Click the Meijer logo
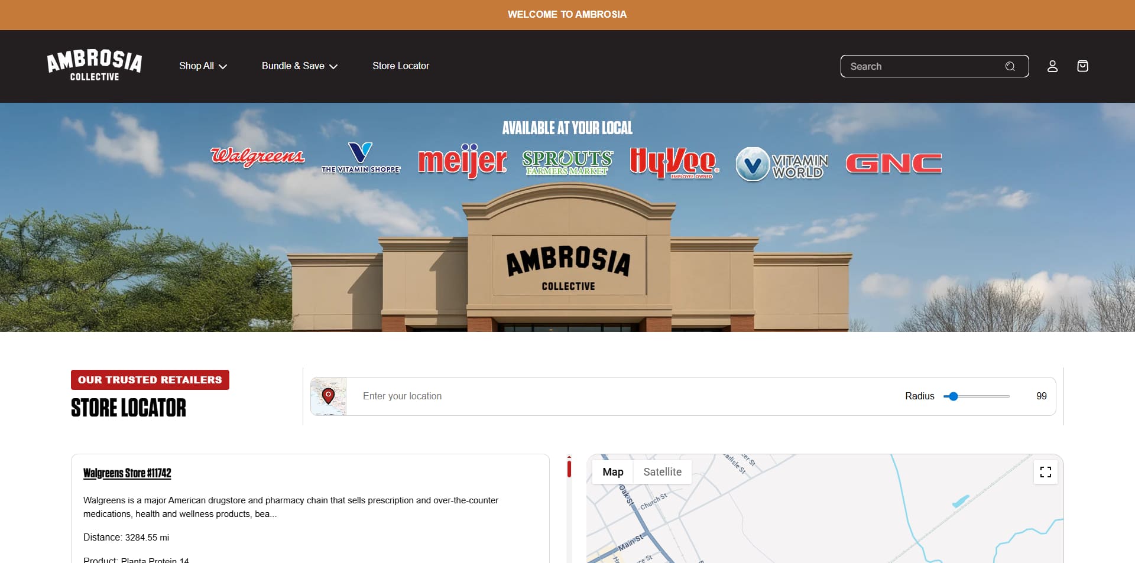Image resolution: width=1135 pixels, height=563 pixels. tap(462, 161)
